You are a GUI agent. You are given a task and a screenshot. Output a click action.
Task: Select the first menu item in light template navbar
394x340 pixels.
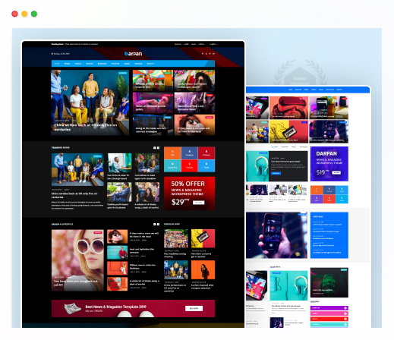[x=291, y=90]
